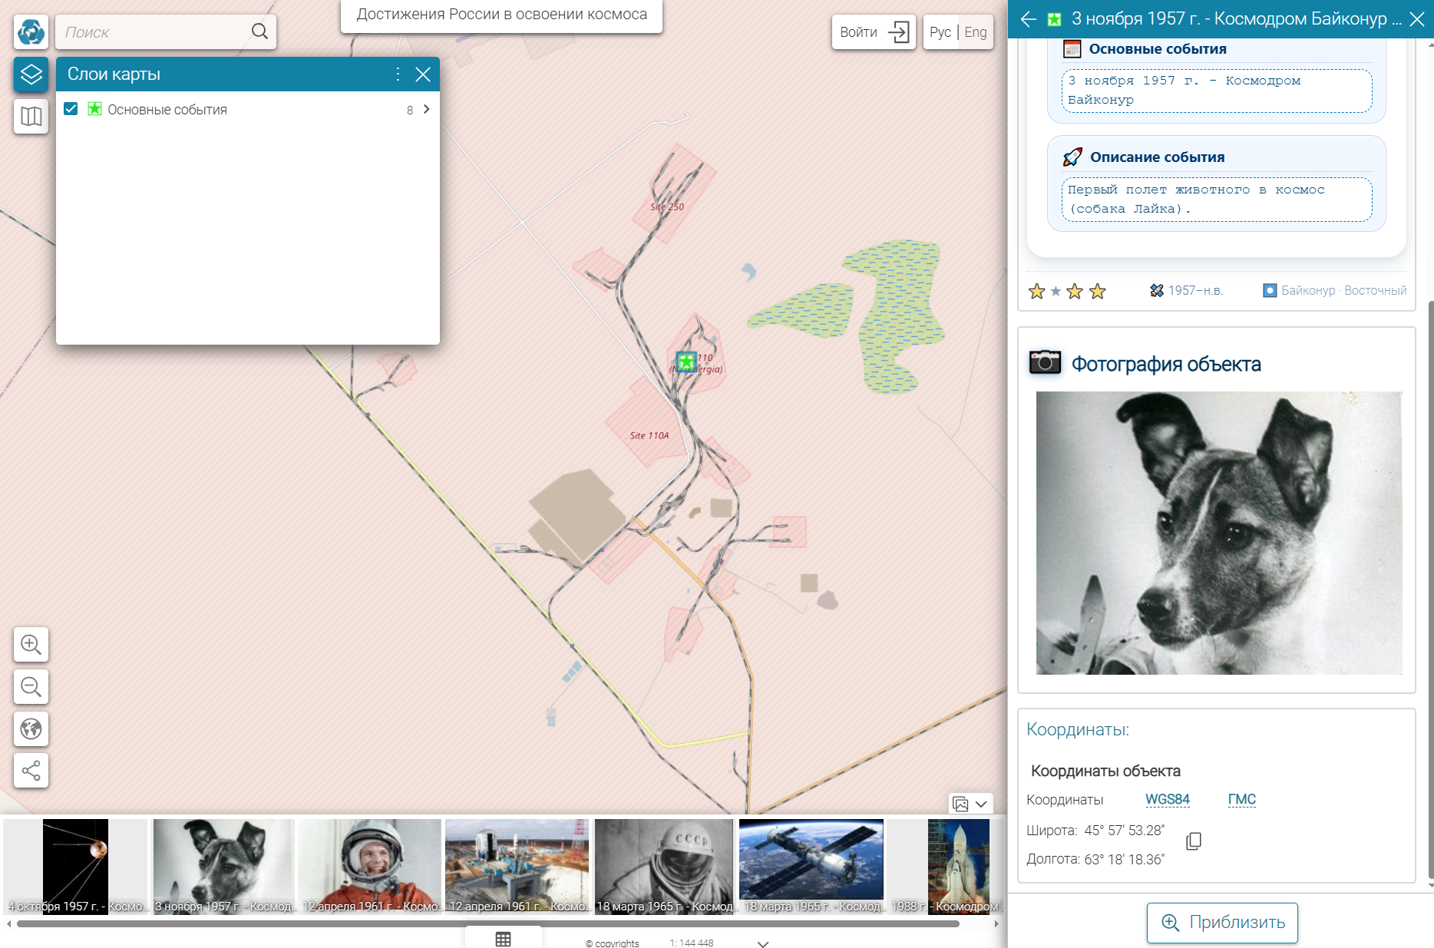Open the share map icon
Viewport: 1434px width, 948px height.
click(31, 770)
